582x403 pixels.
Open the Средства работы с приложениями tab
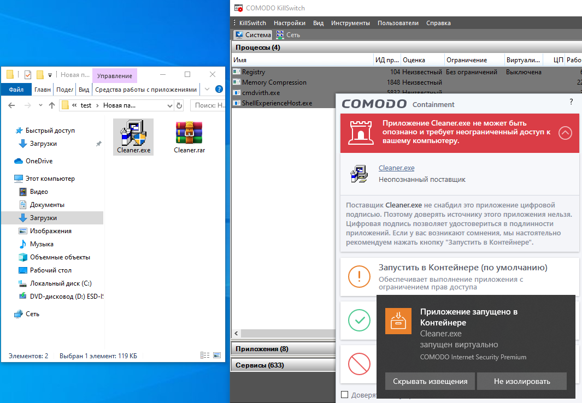[x=146, y=90]
